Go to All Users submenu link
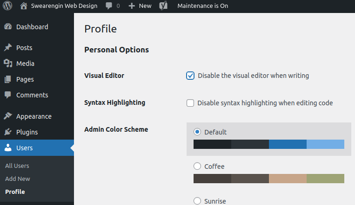 [17, 166]
